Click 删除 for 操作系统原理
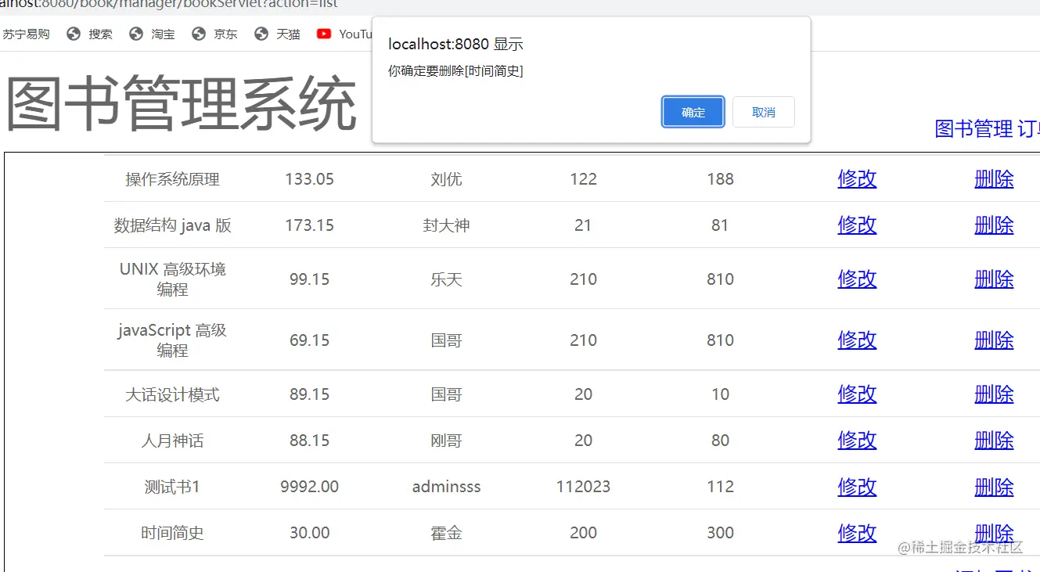This screenshot has height=572, width=1040. 994,179
